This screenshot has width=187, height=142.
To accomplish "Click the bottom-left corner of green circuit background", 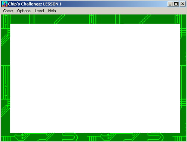I will pos(6,137).
